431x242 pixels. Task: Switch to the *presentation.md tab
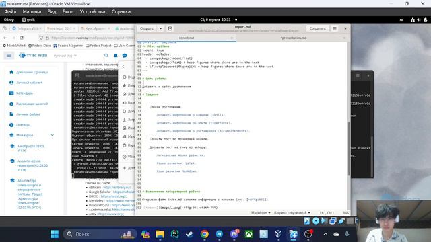[294, 38]
